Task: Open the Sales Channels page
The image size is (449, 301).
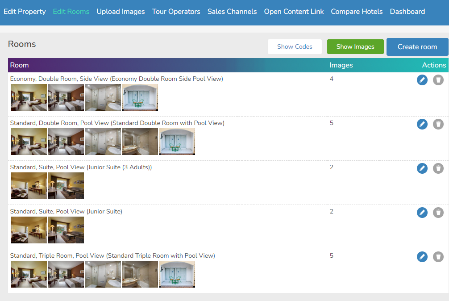Action: (x=232, y=11)
